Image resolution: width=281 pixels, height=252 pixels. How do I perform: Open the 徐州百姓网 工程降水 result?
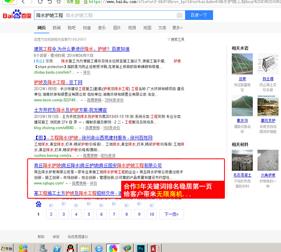click(x=93, y=138)
